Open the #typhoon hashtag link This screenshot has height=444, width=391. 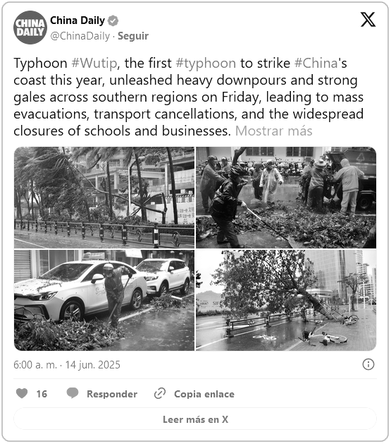[x=206, y=63]
